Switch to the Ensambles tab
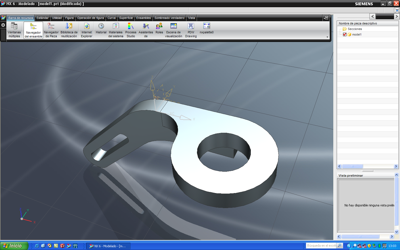Screen dimensions: 400x250 pyautogui.click(x=143, y=18)
